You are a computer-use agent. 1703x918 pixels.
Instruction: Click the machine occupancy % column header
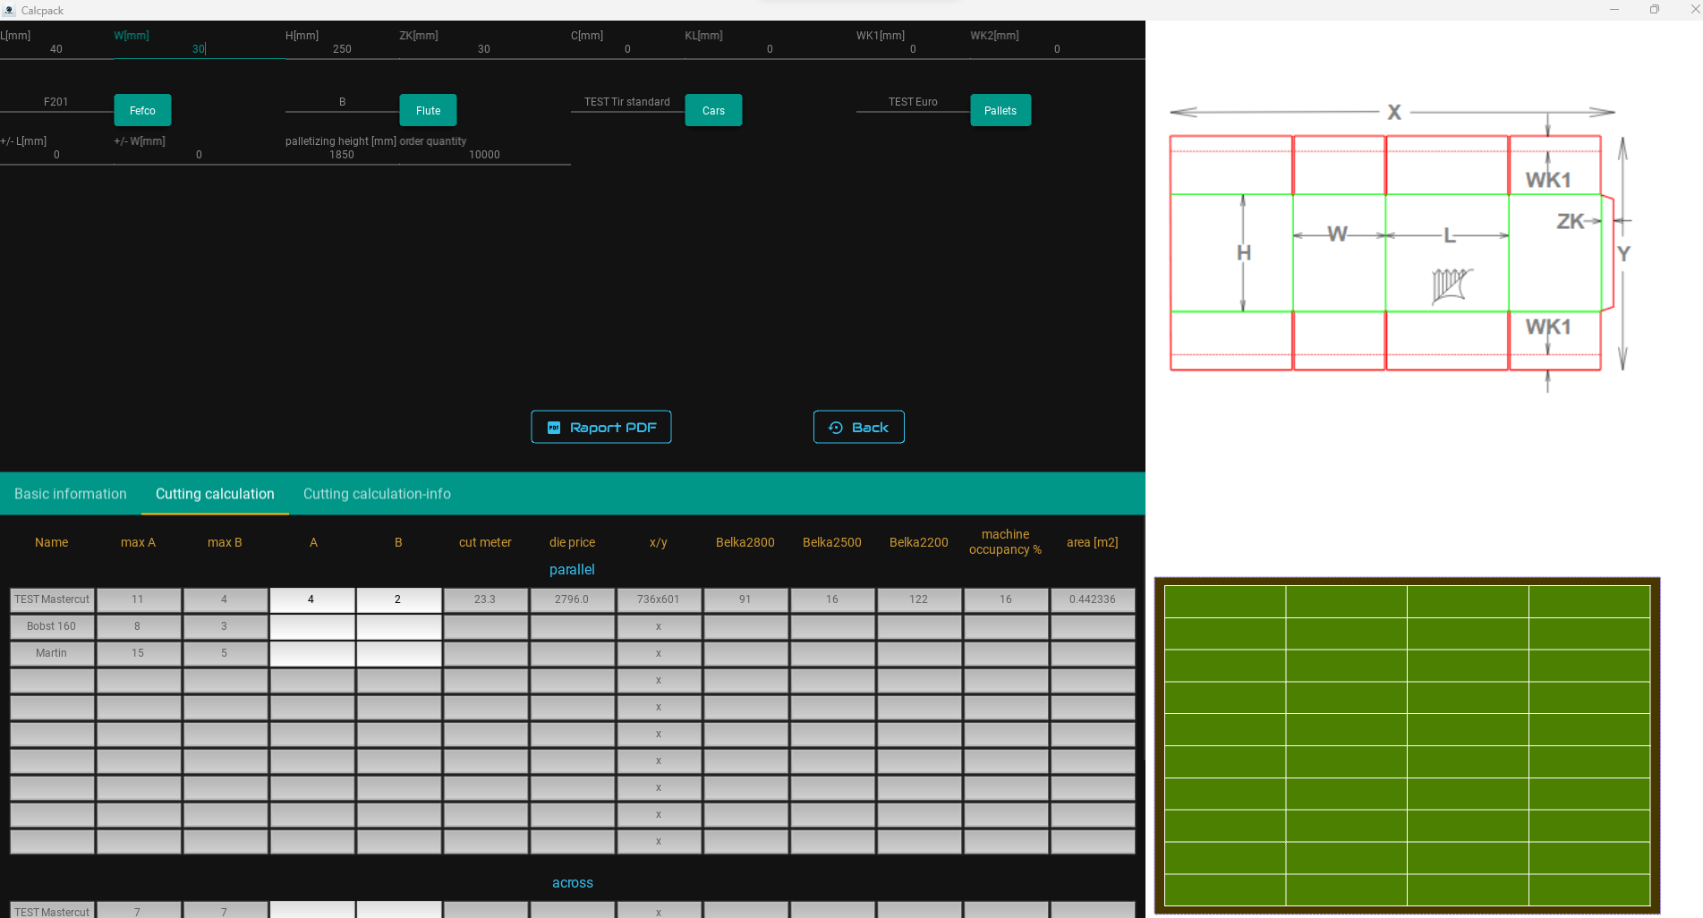tap(1005, 542)
